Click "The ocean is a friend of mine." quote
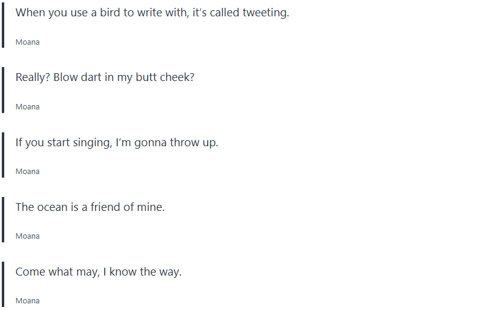Viewport: 488px width, 310px height. (90, 207)
